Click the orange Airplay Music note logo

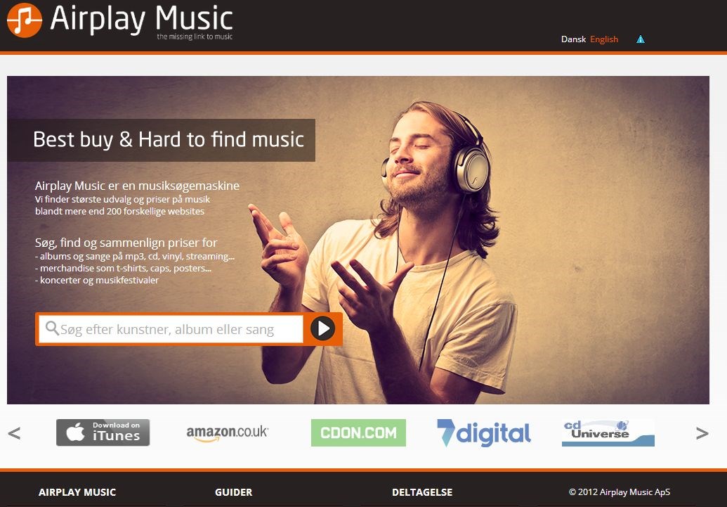(25, 20)
